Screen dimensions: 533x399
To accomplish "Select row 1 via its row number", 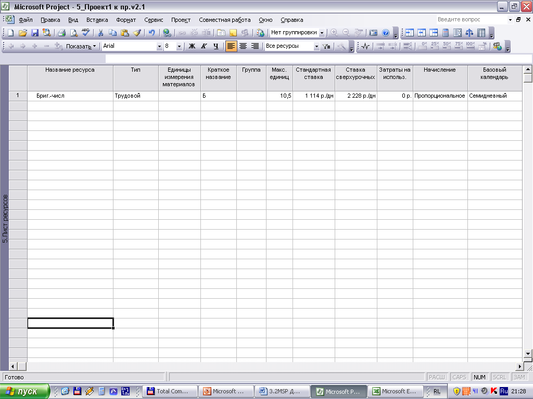I will [x=18, y=96].
